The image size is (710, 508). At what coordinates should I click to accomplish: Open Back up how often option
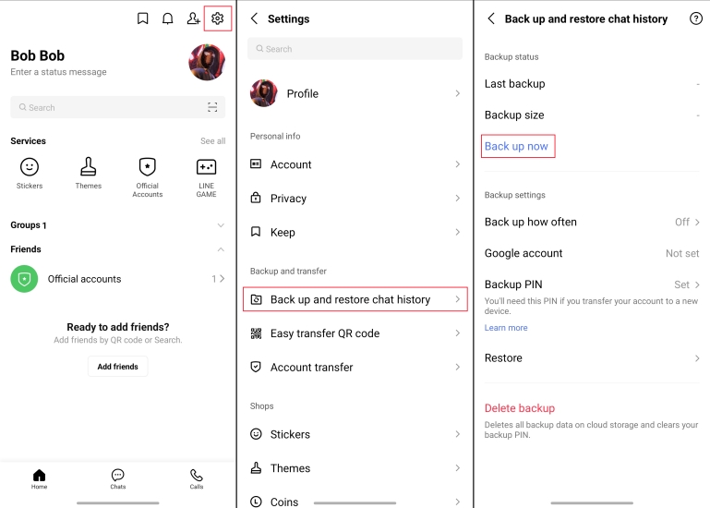[x=591, y=222]
